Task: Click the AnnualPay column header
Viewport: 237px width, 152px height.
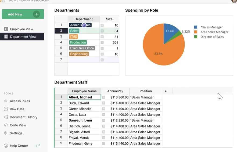Action: pyautogui.click(x=115, y=91)
